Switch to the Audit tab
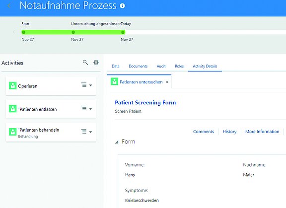Screen dimensions: 286x208 pyautogui.click(x=161, y=66)
